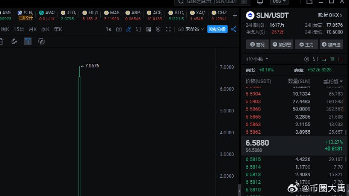Click the sell orders list scrollbar
Viewport: 349px width, 196px height.
(x=345, y=133)
